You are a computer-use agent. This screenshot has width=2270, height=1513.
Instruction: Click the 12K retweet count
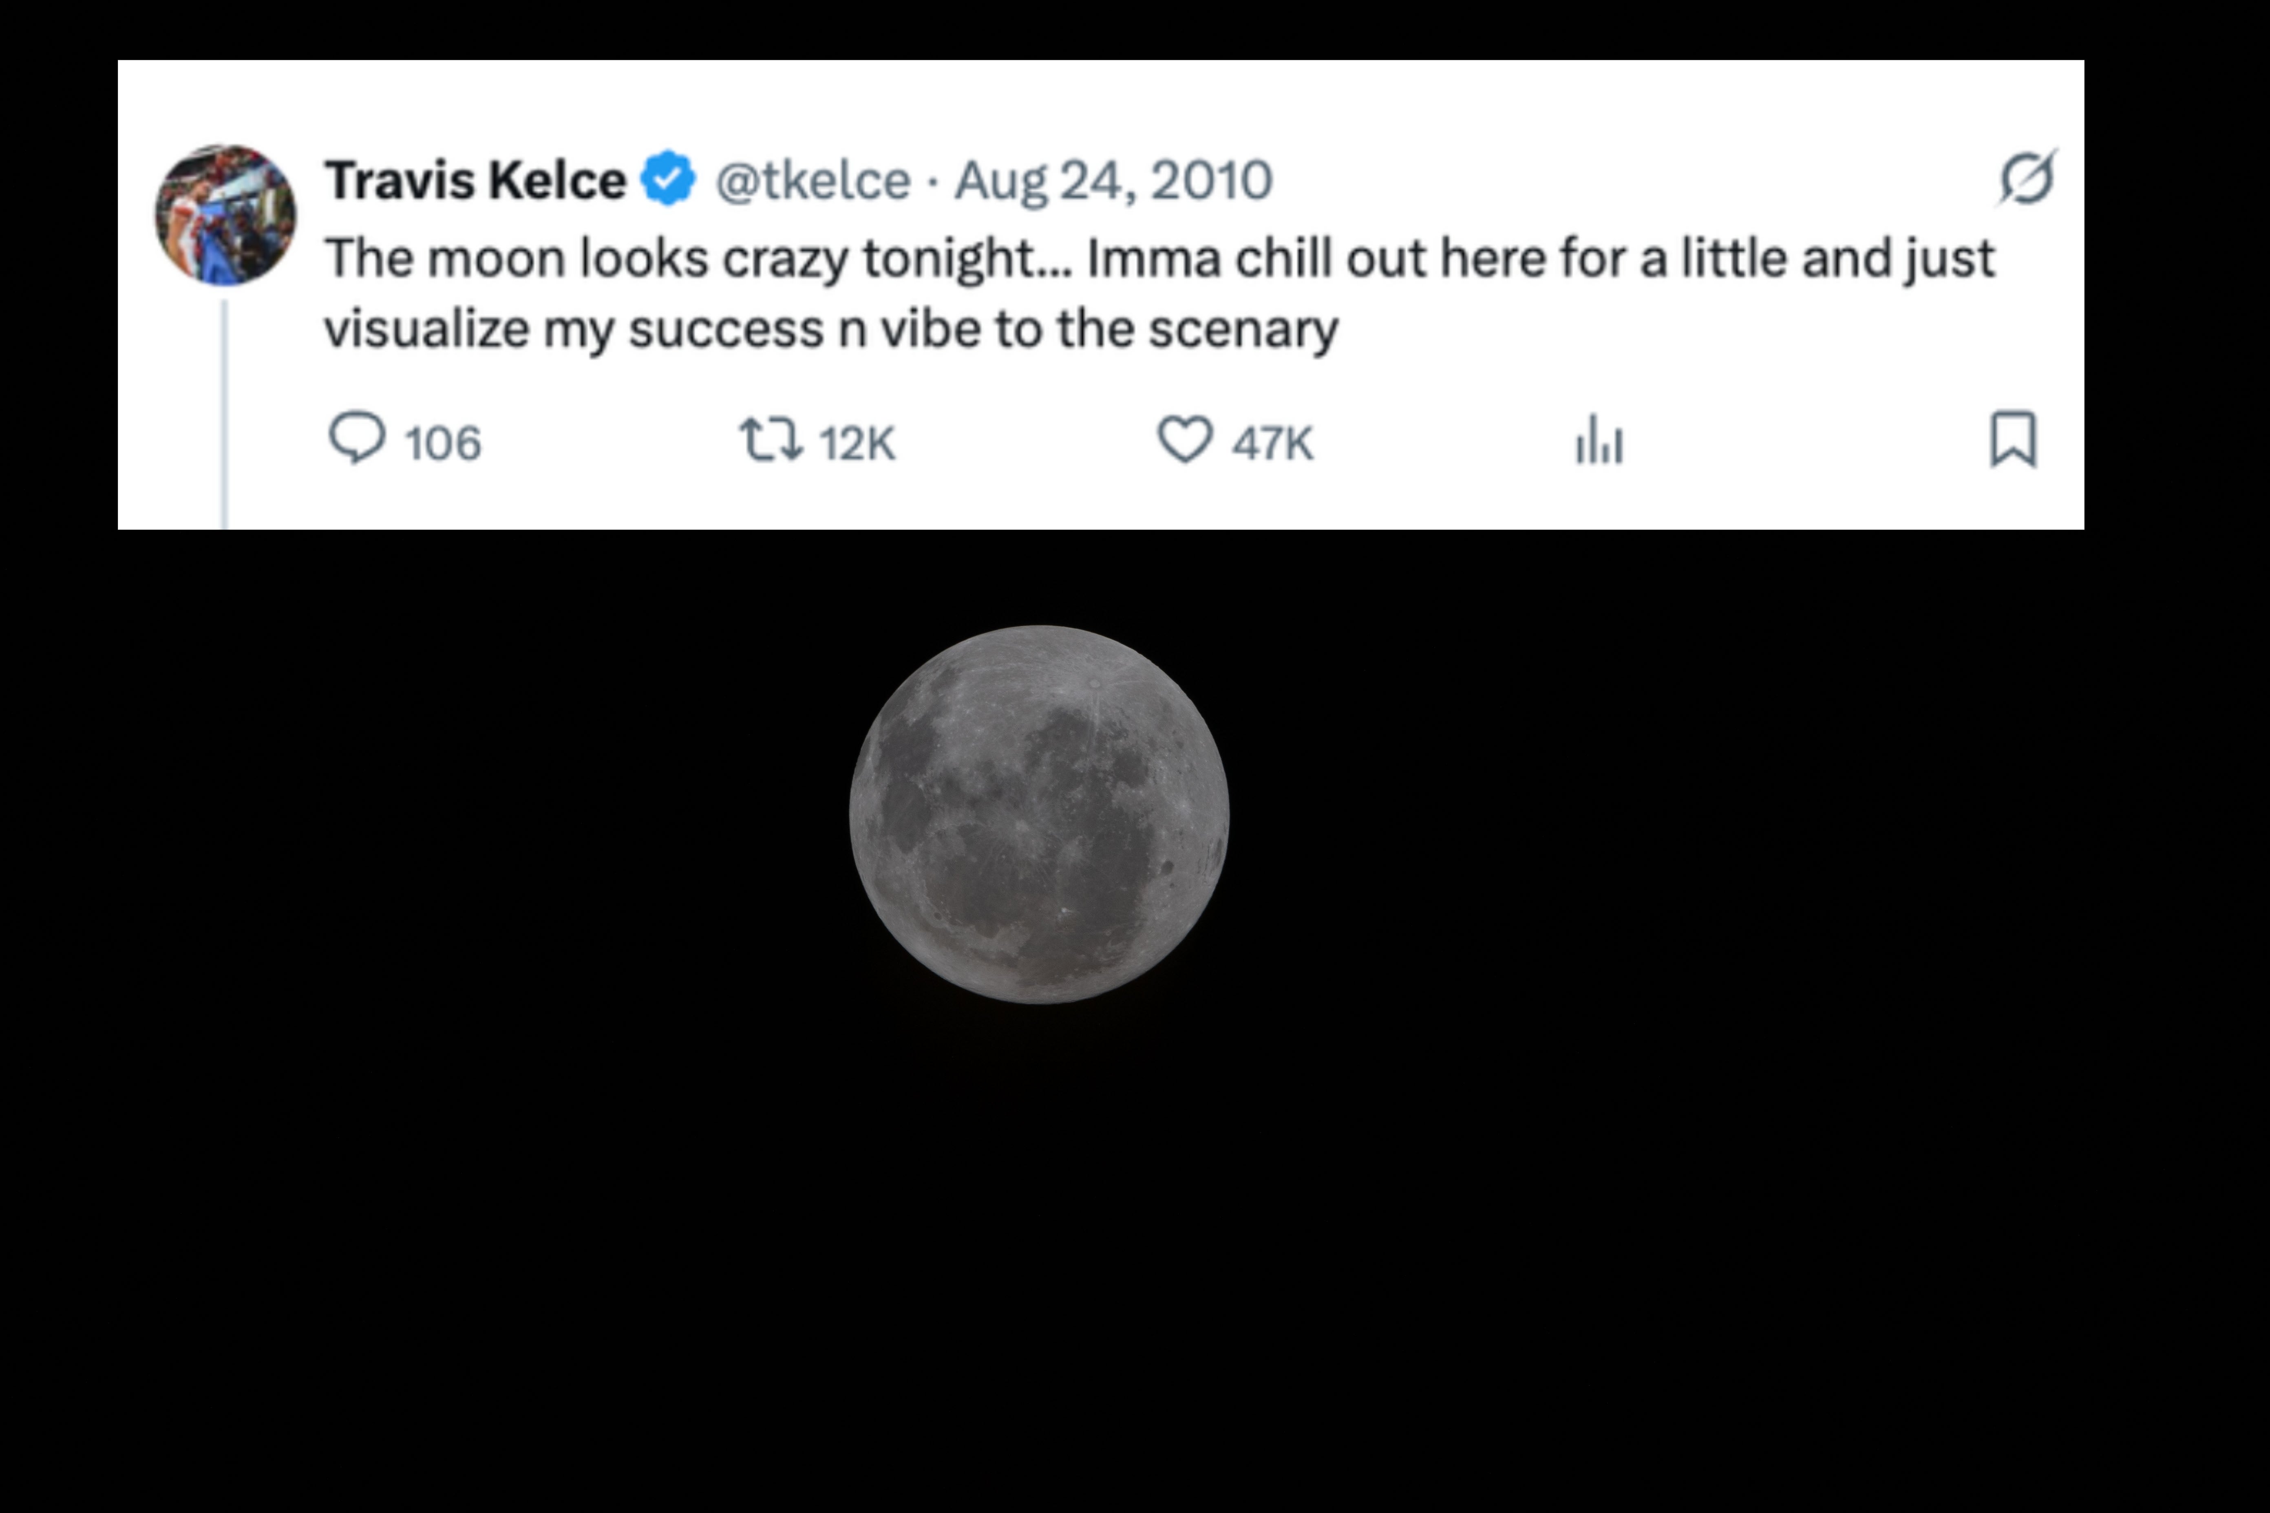857,444
